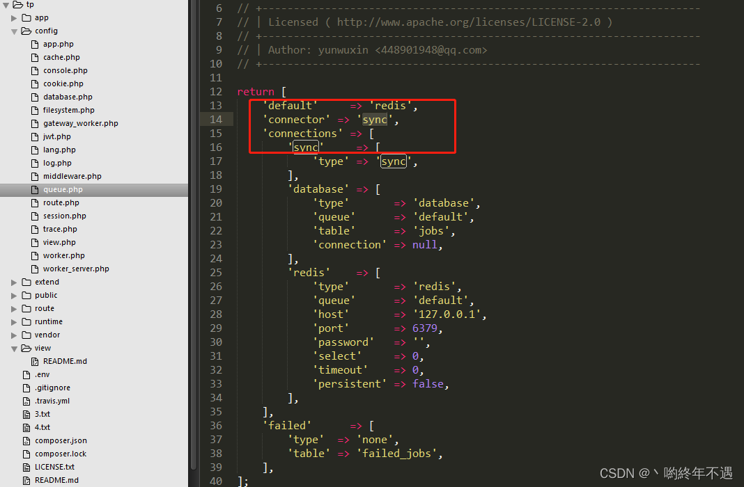The height and width of the screenshot is (487, 744).
Task: Expand the public folder
Action: [13, 295]
